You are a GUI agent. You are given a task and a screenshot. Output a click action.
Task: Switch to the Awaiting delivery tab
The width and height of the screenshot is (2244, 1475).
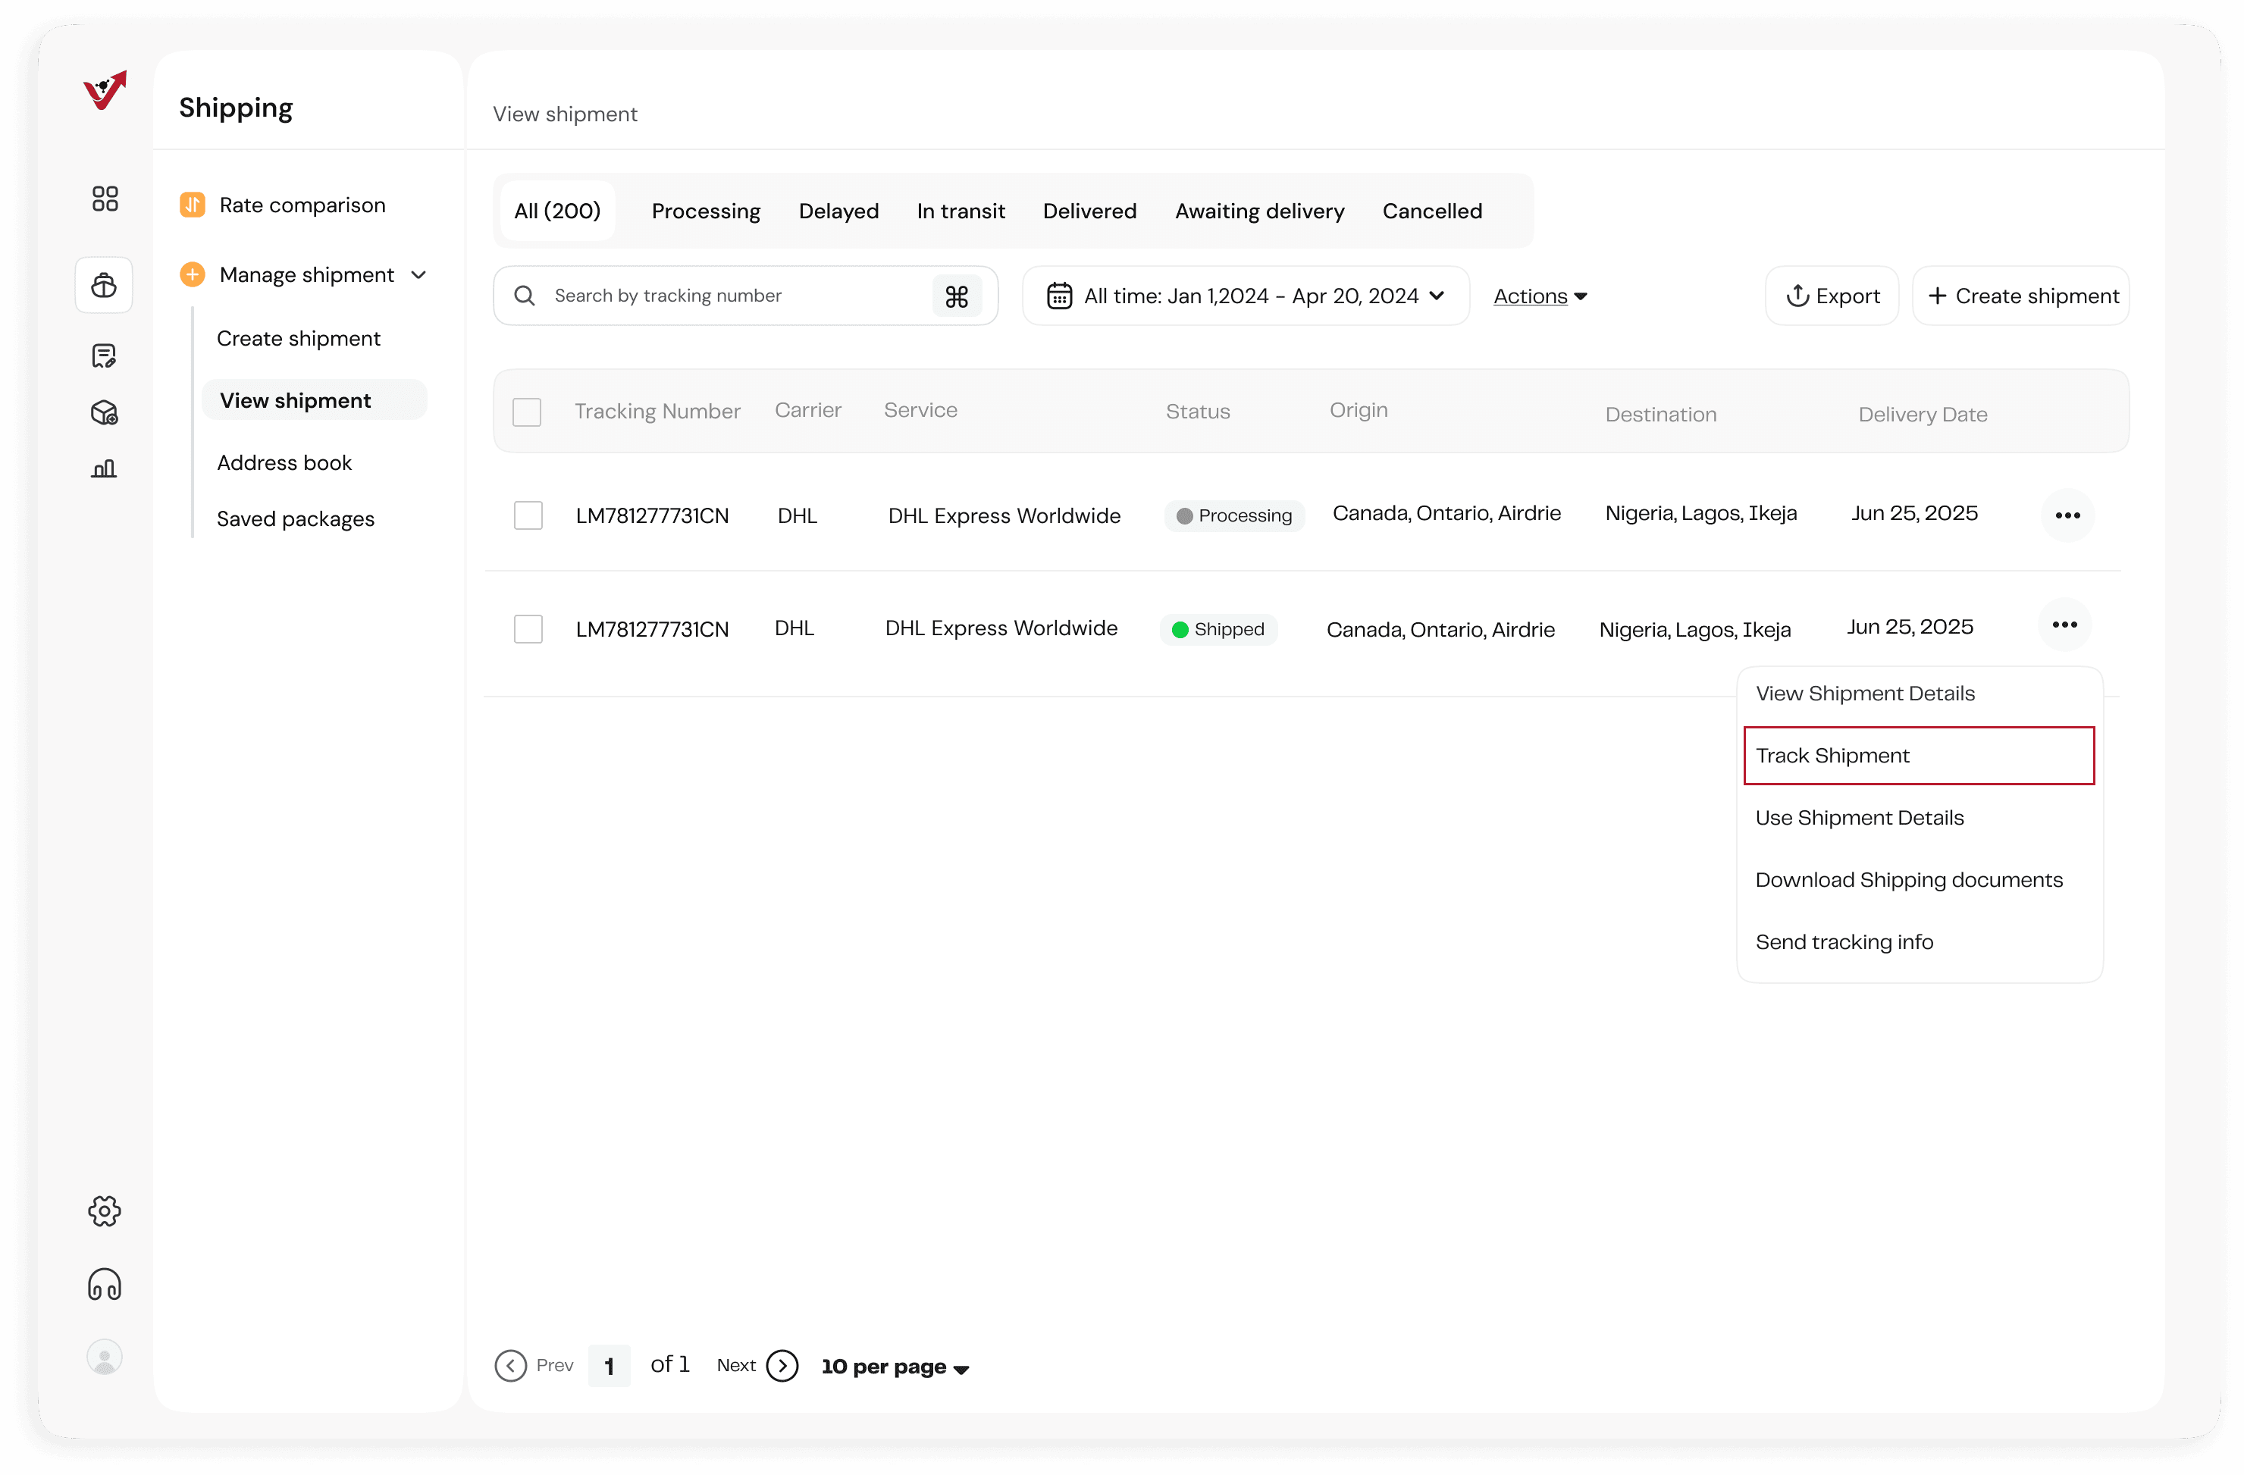[x=1260, y=211]
